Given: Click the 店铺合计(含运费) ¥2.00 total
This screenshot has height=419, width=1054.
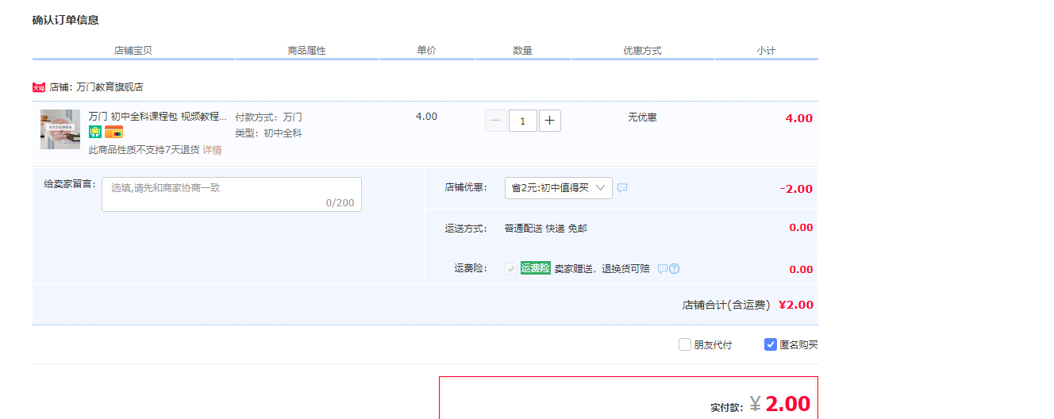Looking at the screenshot, I should (x=748, y=305).
